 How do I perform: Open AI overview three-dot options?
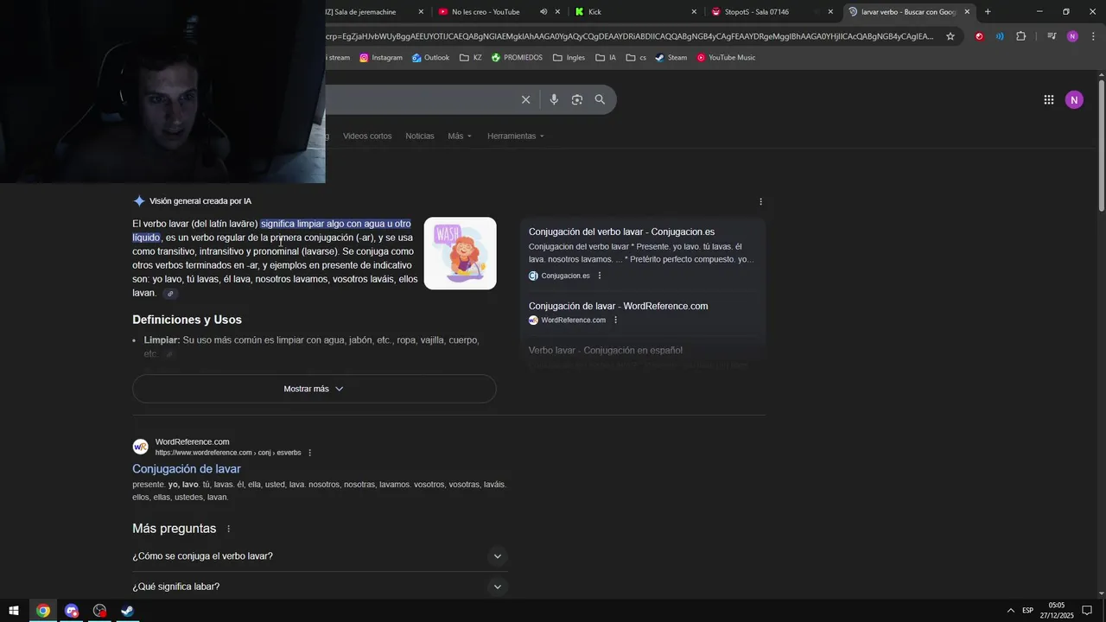760,201
